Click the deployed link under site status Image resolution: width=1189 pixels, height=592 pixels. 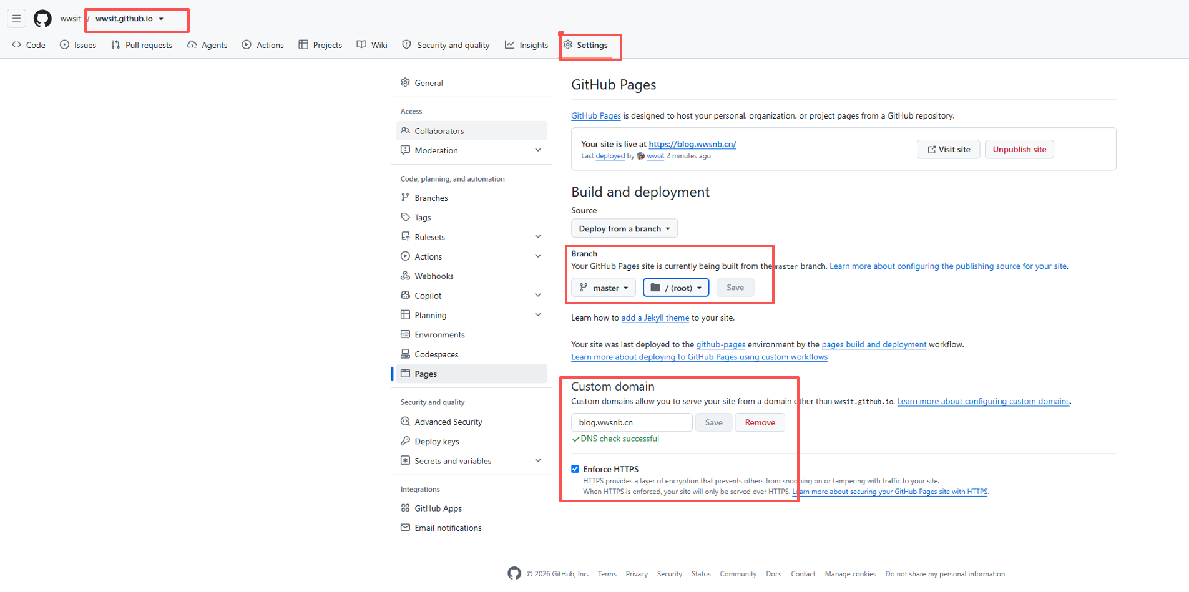[610, 156]
